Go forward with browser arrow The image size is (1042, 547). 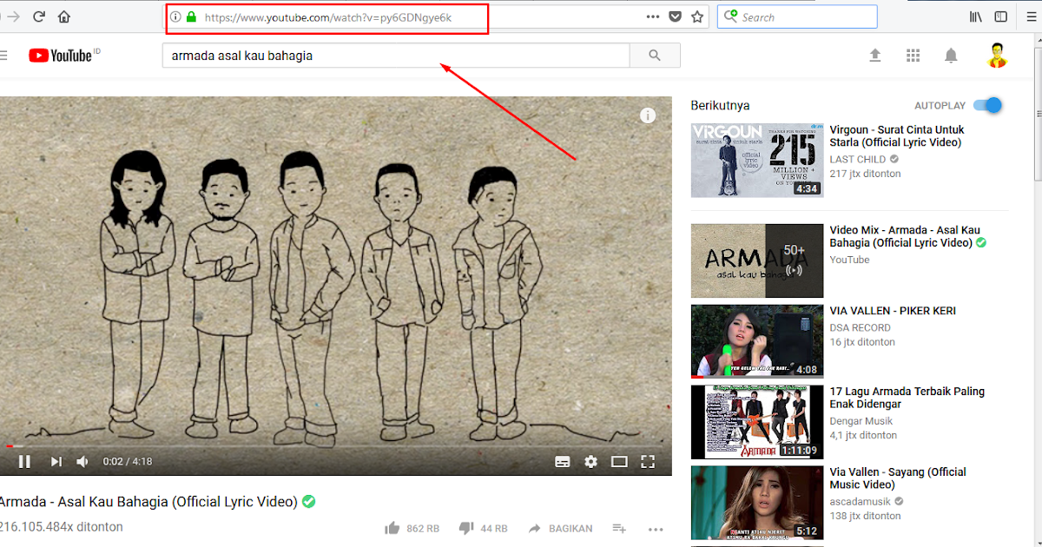12,16
